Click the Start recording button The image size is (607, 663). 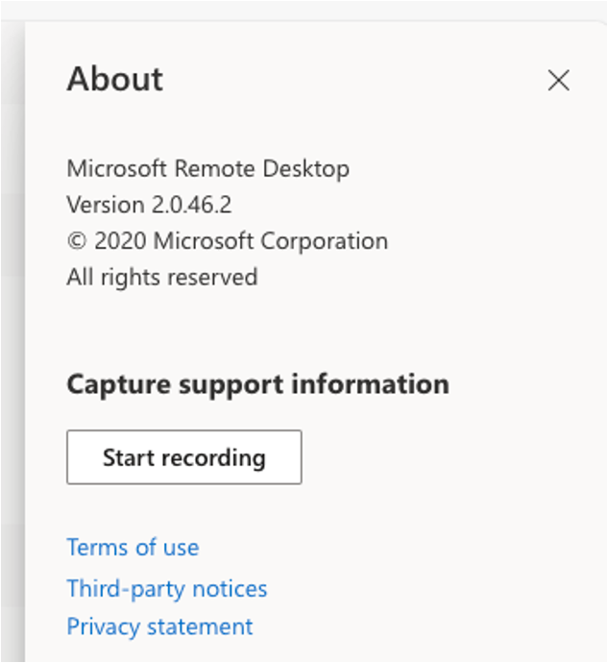coord(184,457)
